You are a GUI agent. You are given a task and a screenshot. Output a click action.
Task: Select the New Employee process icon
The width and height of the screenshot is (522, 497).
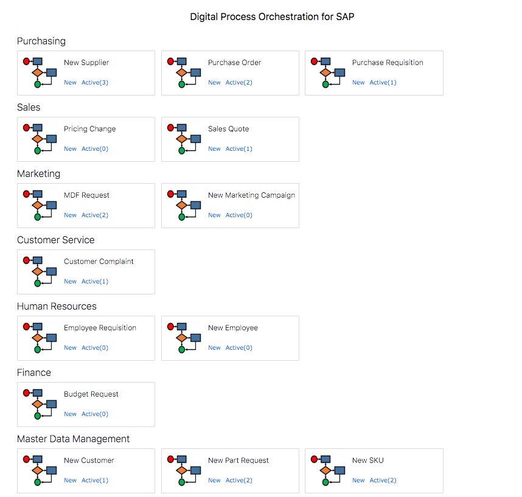click(183, 336)
